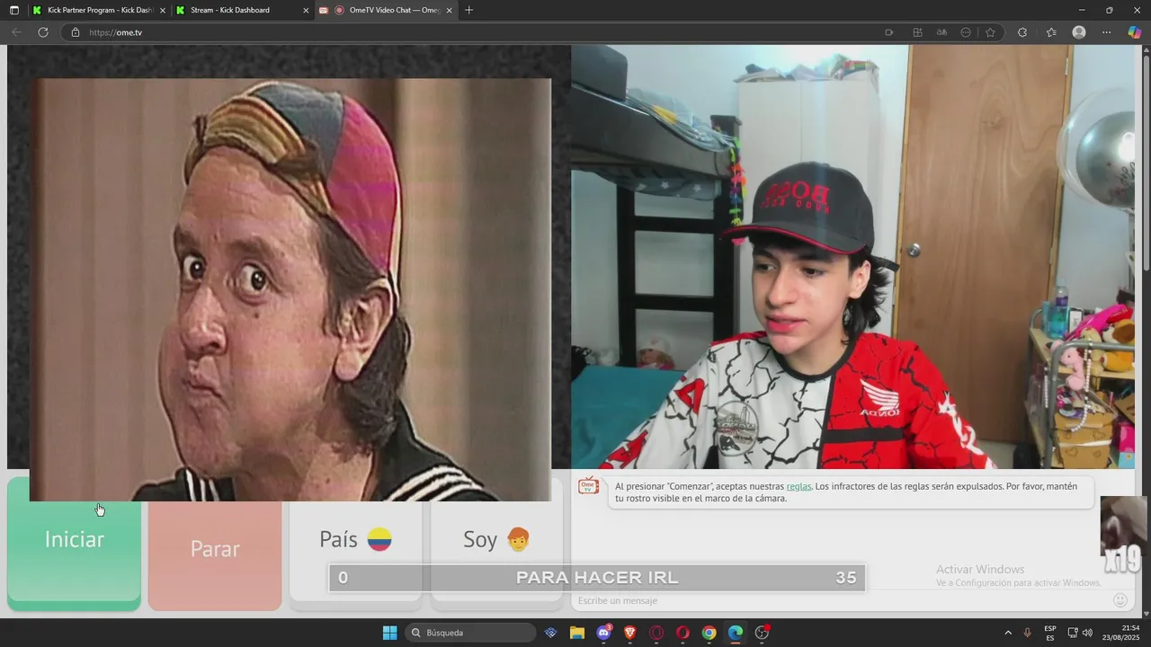Show hidden system tray icons
The image size is (1151, 647).
click(x=1007, y=633)
